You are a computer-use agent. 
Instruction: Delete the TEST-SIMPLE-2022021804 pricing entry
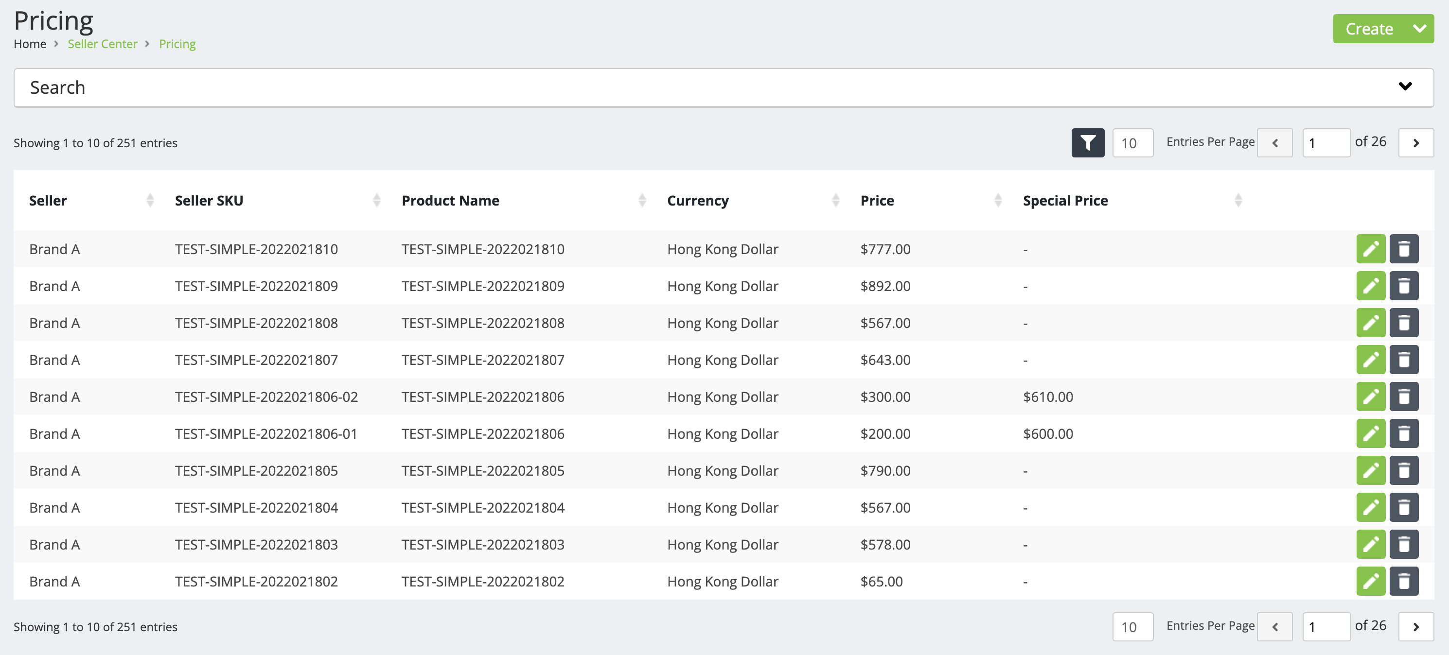[x=1403, y=508]
